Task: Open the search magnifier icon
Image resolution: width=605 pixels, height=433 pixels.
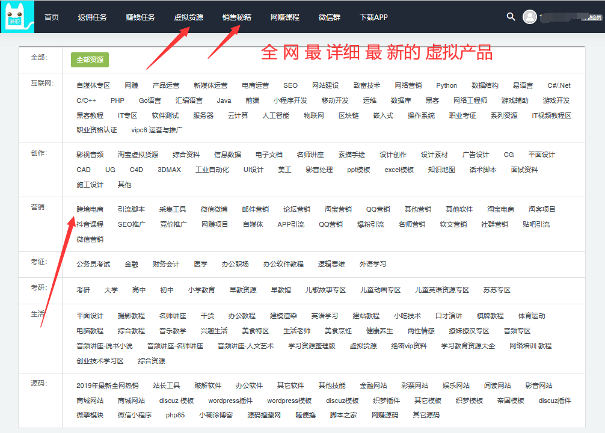Action: click(511, 17)
